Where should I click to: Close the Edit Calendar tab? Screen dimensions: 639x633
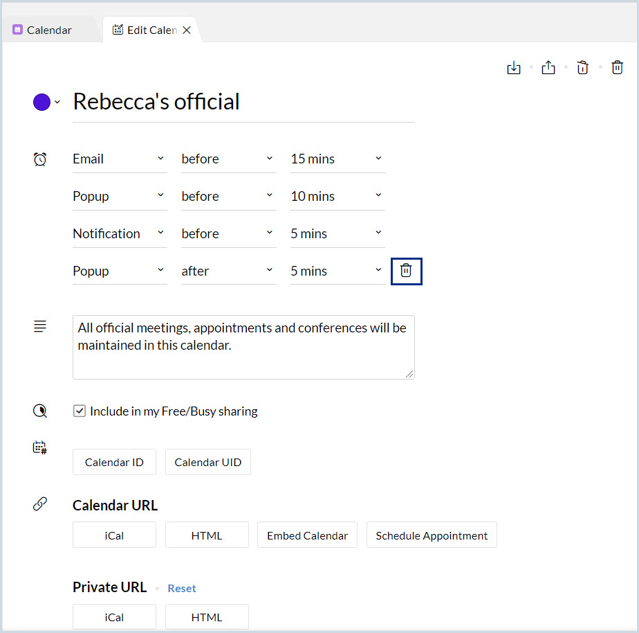click(187, 30)
